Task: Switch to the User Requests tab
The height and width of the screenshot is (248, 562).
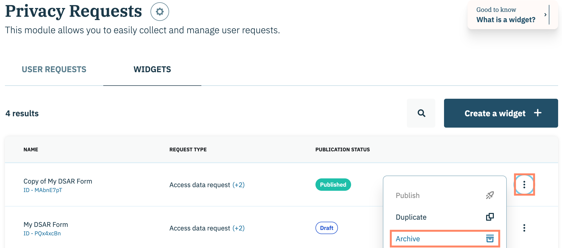Action: click(54, 69)
